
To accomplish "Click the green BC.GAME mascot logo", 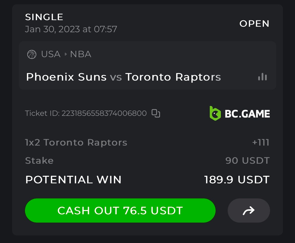I will click(x=215, y=113).
